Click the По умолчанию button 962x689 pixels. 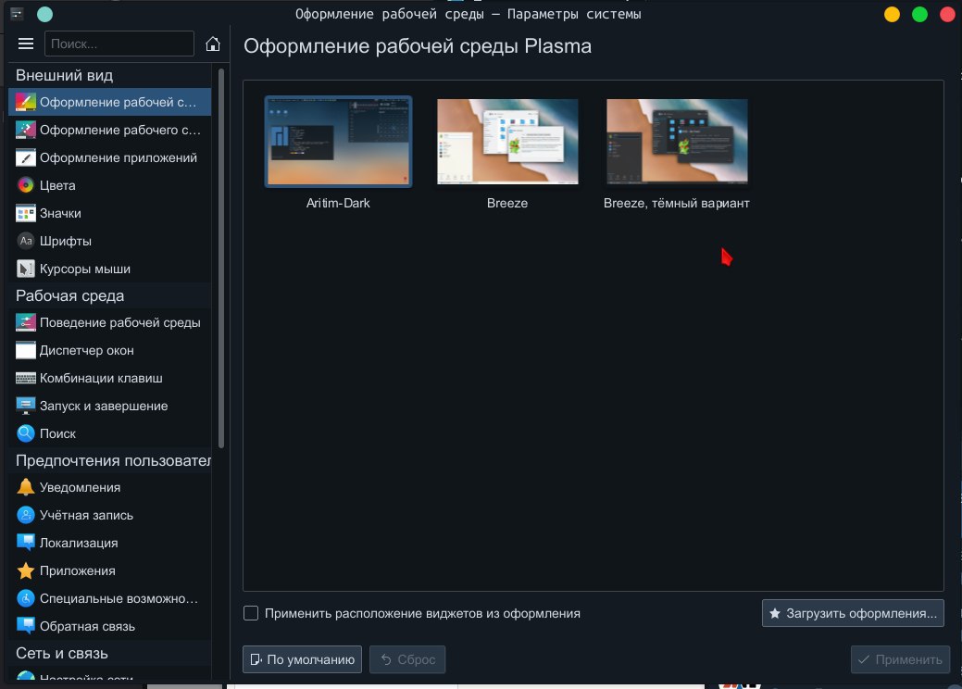302,659
